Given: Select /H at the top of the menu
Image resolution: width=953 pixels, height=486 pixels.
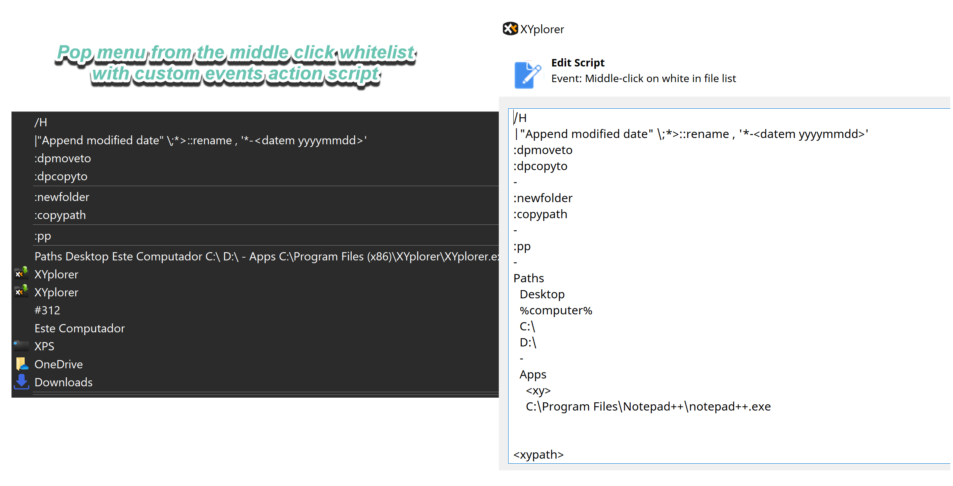Looking at the screenshot, I should coord(41,122).
